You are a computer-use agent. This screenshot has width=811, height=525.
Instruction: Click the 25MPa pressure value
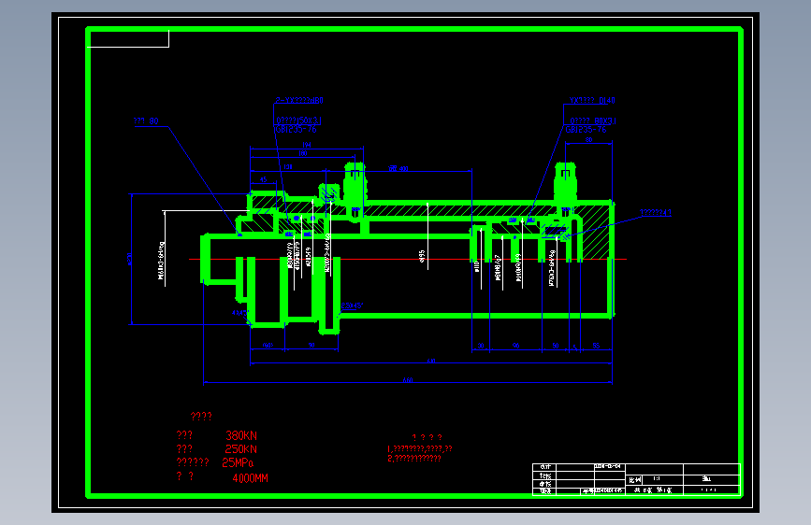point(238,462)
